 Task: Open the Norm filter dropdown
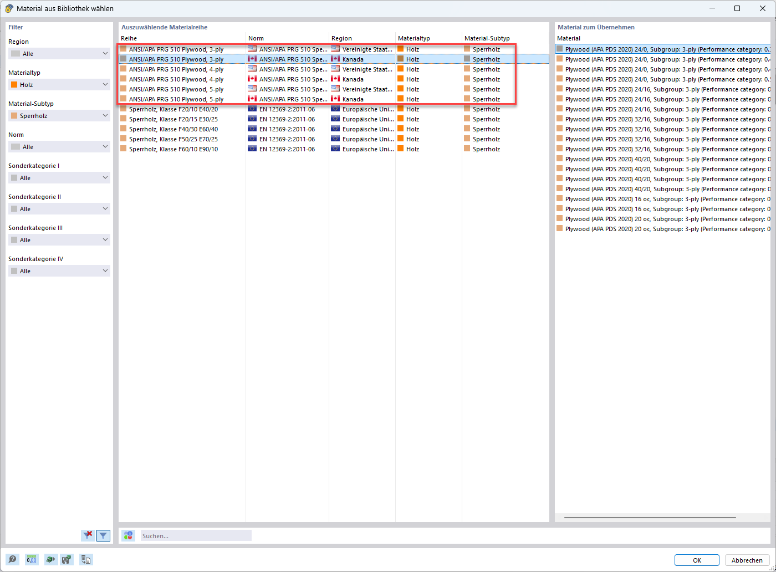[59, 147]
